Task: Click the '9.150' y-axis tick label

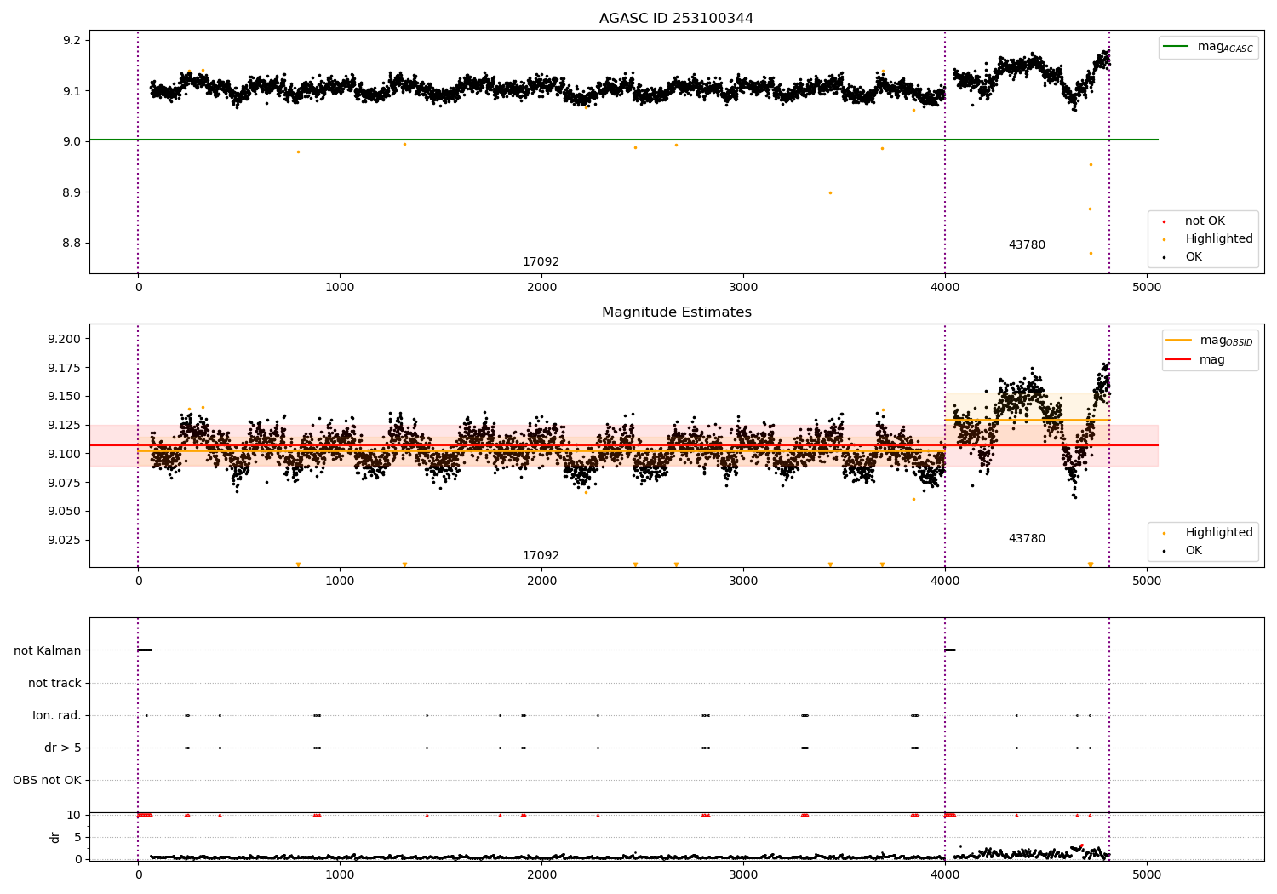Action: [65, 397]
